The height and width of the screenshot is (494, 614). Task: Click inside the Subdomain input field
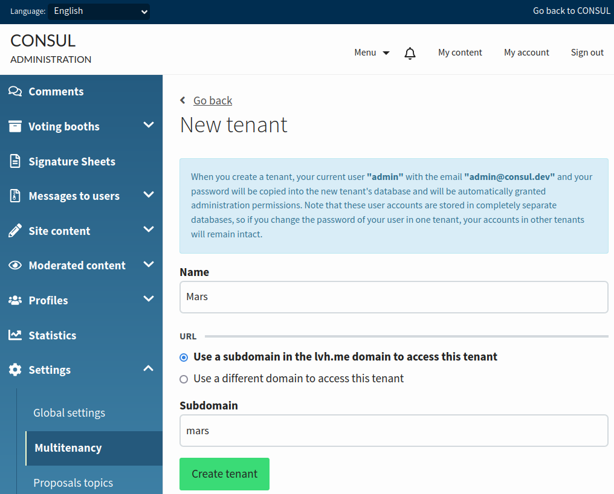point(393,431)
